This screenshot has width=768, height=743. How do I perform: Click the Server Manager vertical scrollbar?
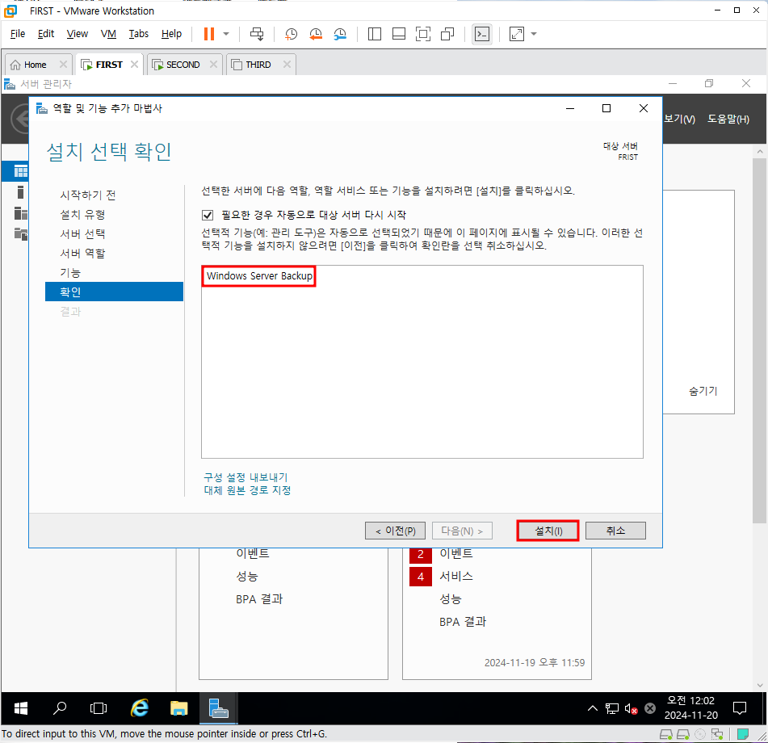point(760,340)
